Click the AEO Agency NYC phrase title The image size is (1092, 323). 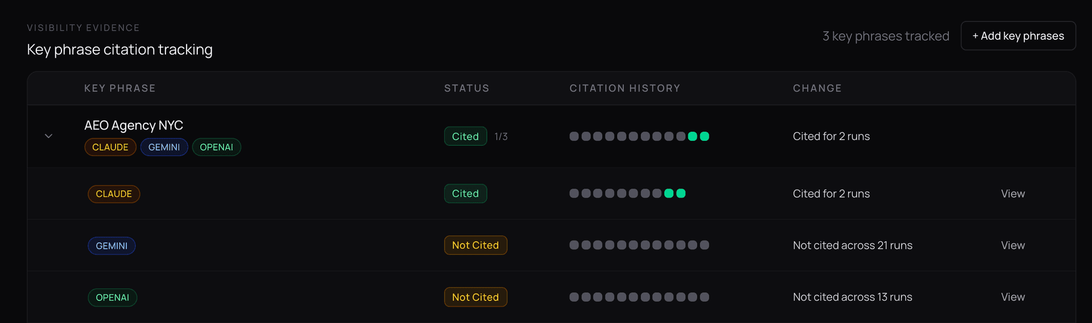click(134, 125)
